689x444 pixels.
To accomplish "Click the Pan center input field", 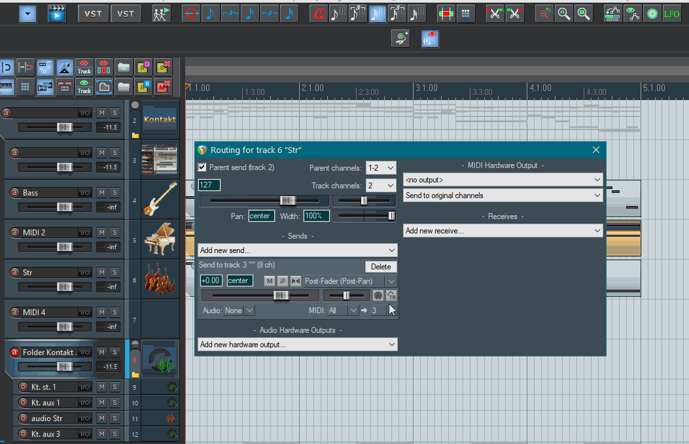I will tap(260, 216).
